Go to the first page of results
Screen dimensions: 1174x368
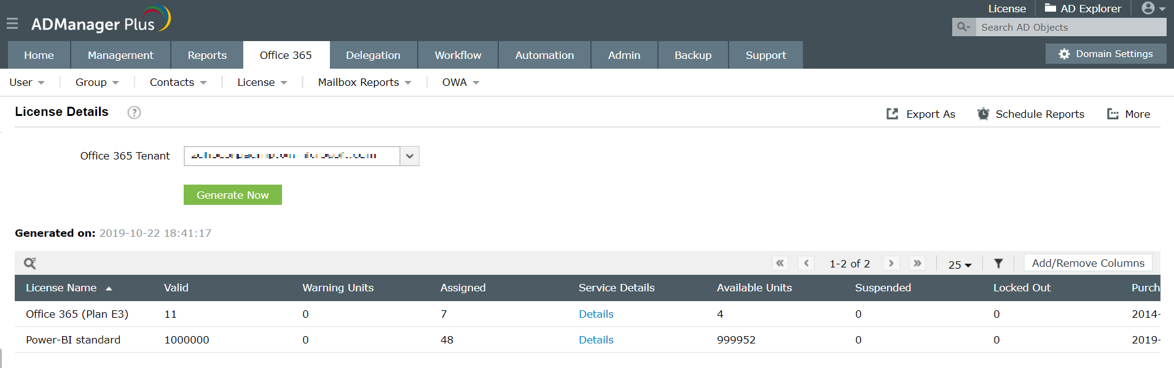[x=780, y=263]
